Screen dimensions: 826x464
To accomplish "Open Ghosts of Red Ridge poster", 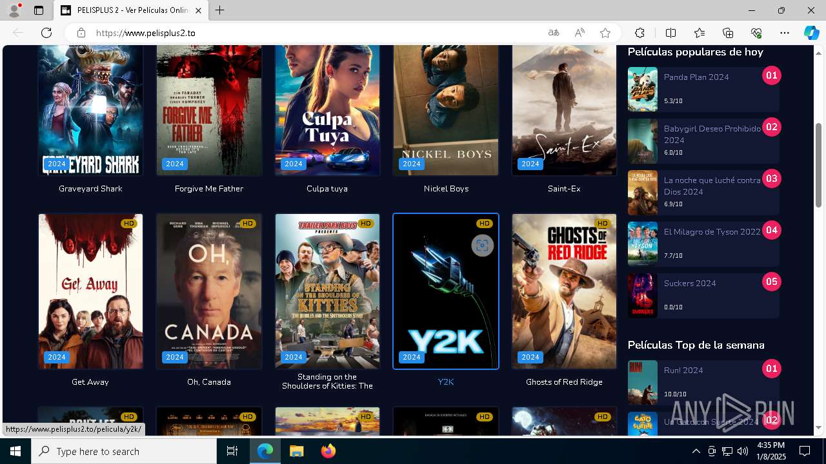I will tap(564, 291).
